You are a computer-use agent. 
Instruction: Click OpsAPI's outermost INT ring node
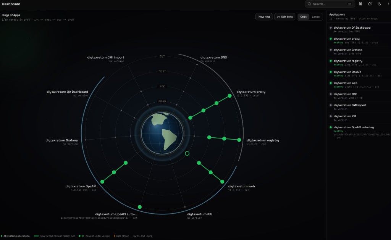click(x=102, y=182)
